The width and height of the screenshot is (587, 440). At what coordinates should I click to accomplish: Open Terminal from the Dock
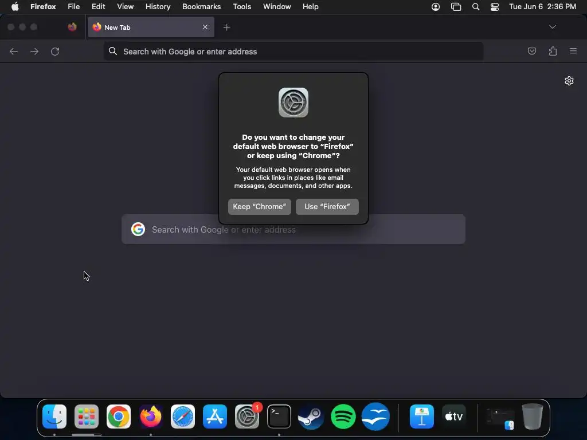[x=279, y=417]
